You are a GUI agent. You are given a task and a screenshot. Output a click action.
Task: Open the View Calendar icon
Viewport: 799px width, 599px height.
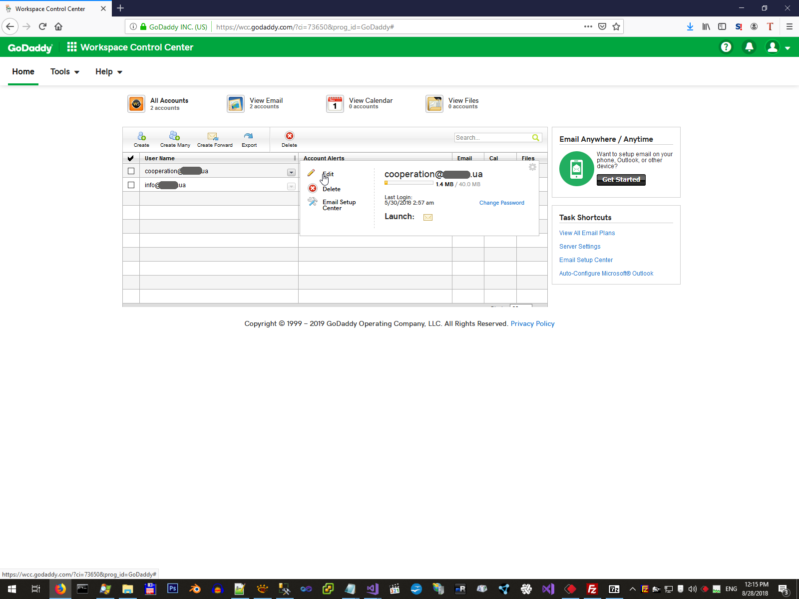click(x=335, y=104)
